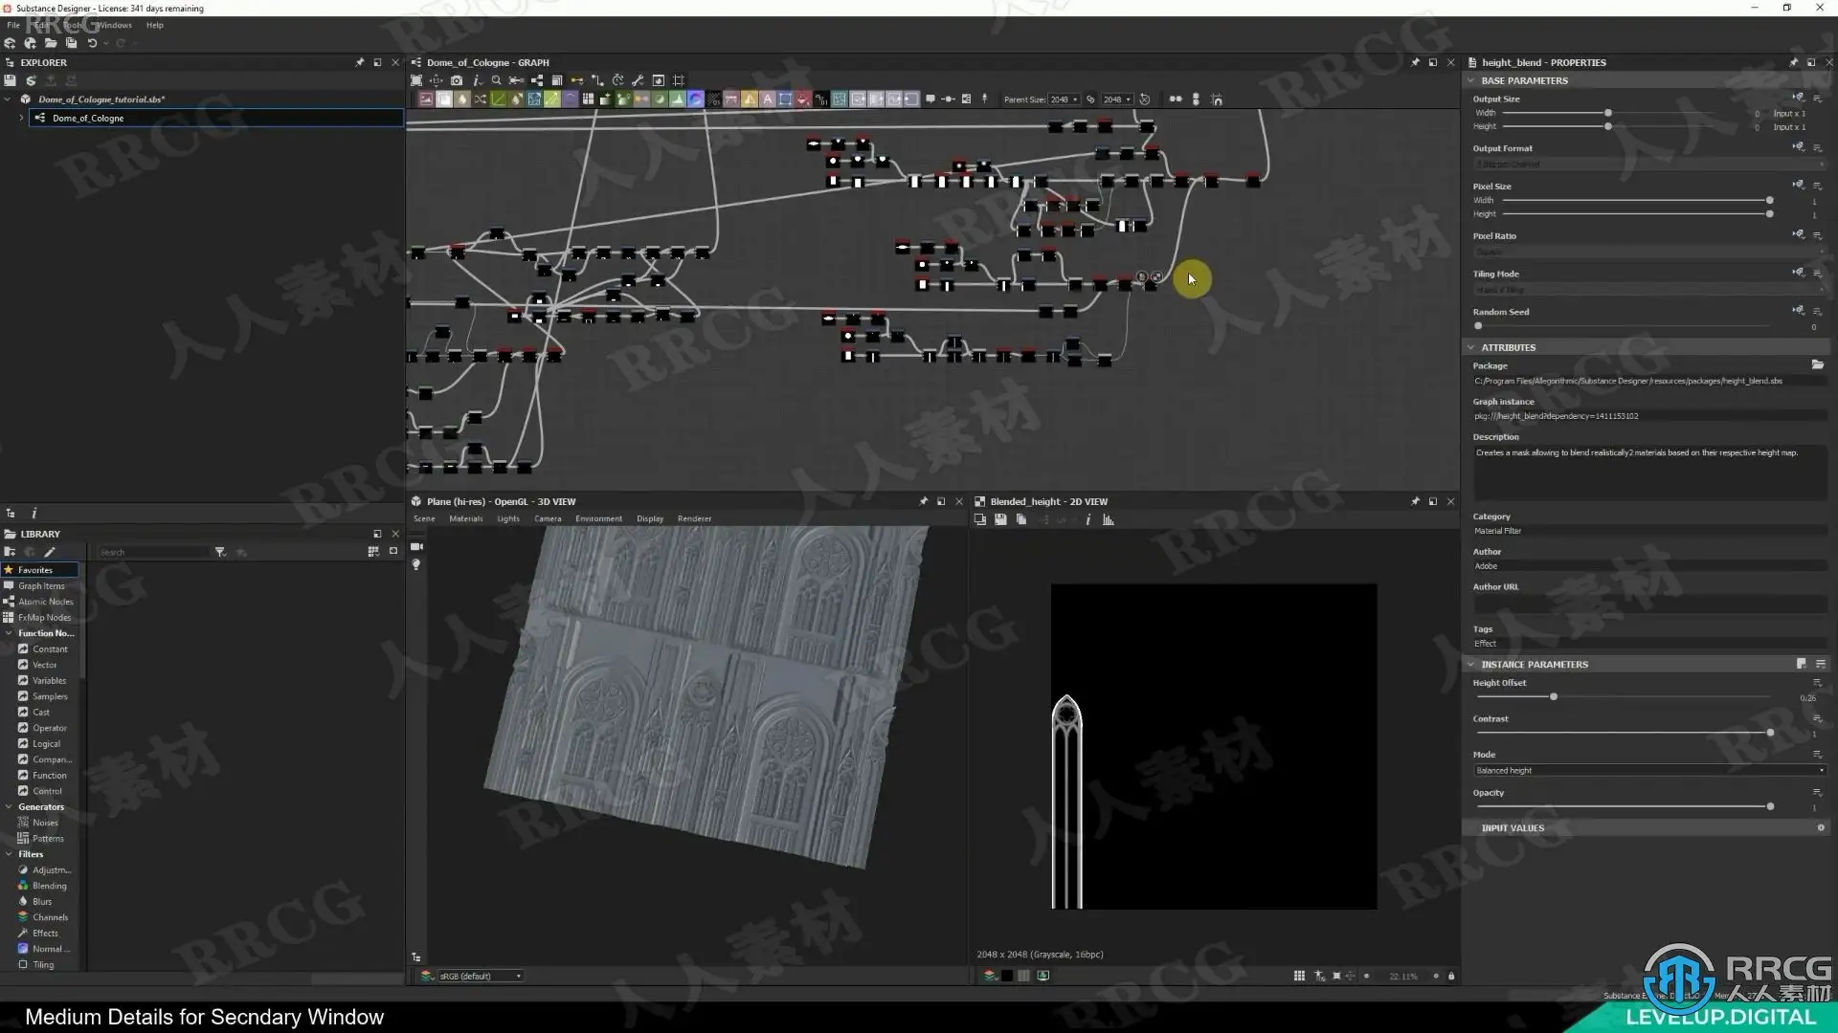This screenshot has width=1838, height=1033.
Task: Show image info in 2D view toolbar
Action: pos(1088,519)
